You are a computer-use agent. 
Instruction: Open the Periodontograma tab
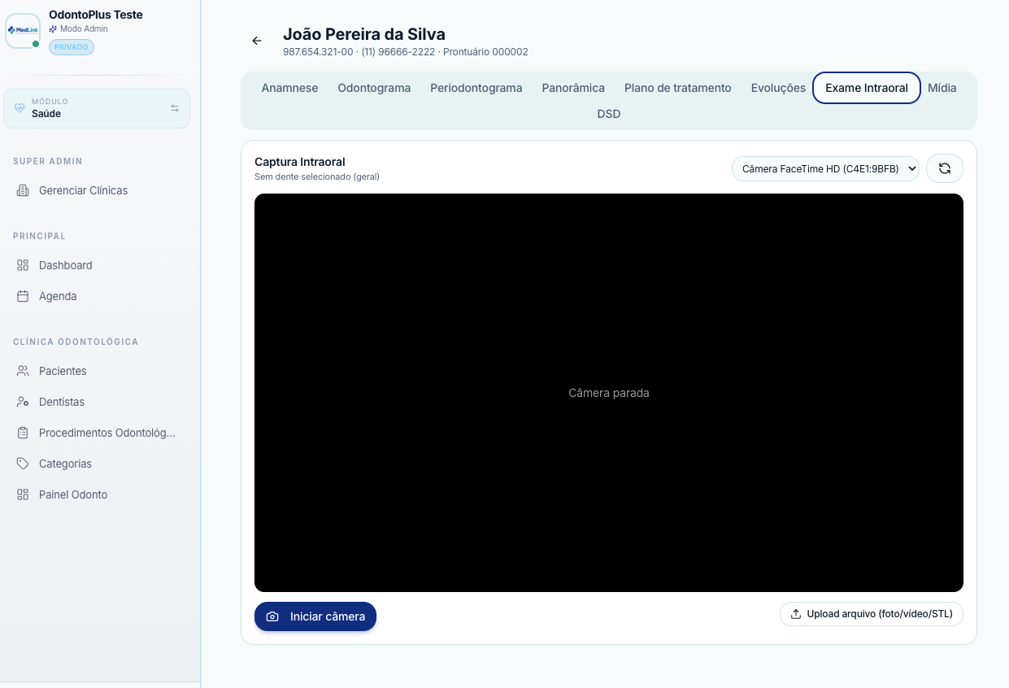[x=476, y=88]
